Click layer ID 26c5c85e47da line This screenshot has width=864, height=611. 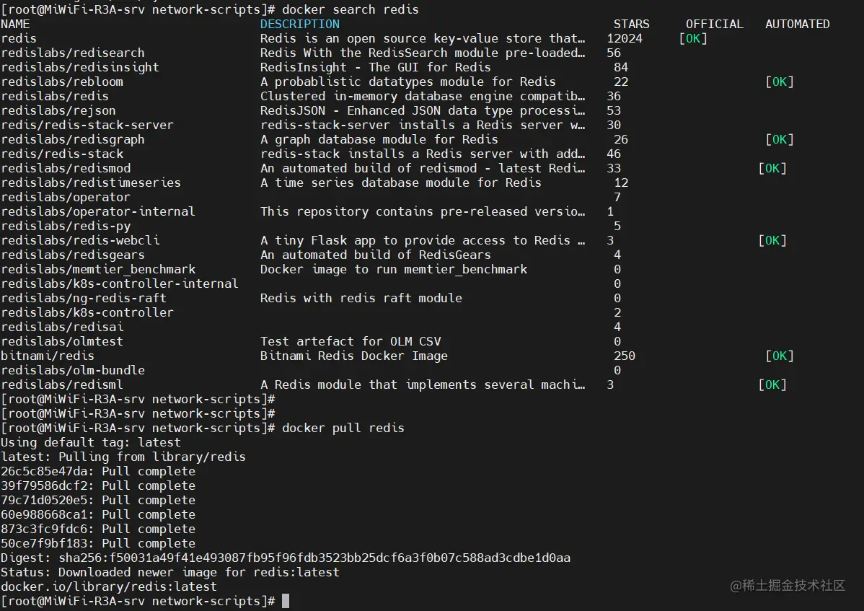click(x=98, y=471)
